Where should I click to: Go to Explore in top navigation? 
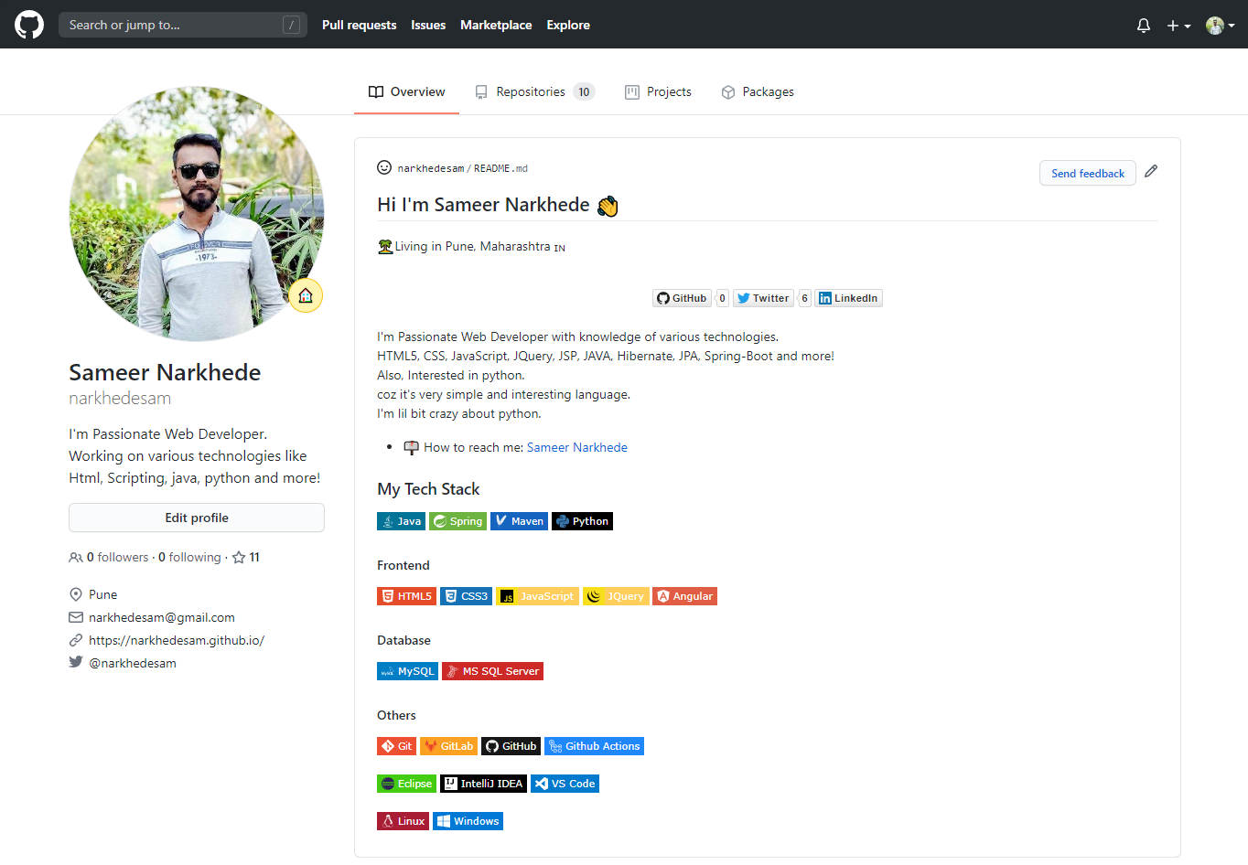pyautogui.click(x=568, y=25)
